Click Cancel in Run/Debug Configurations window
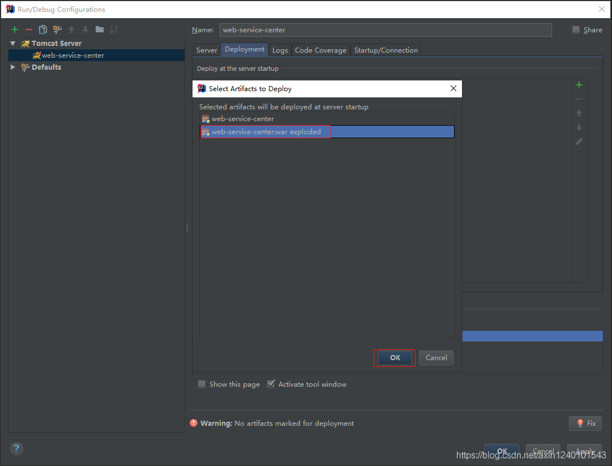This screenshot has width=612, height=466. coord(543,451)
